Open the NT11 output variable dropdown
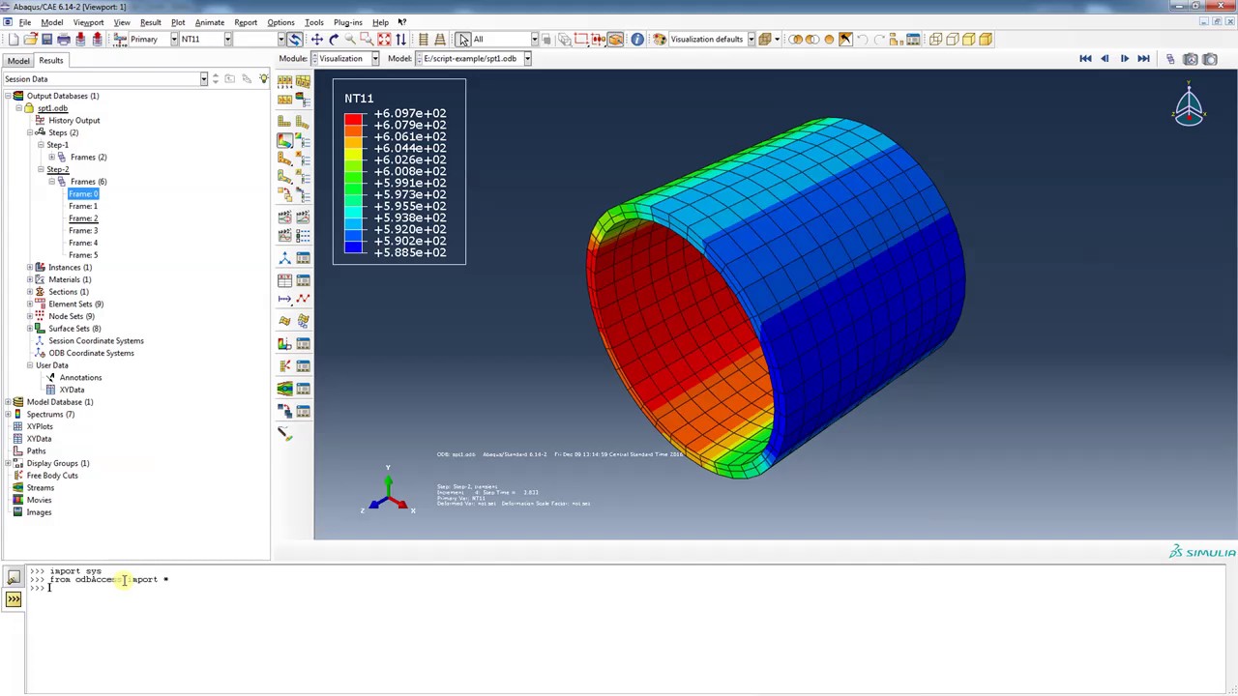The image size is (1238, 696). coord(227,39)
